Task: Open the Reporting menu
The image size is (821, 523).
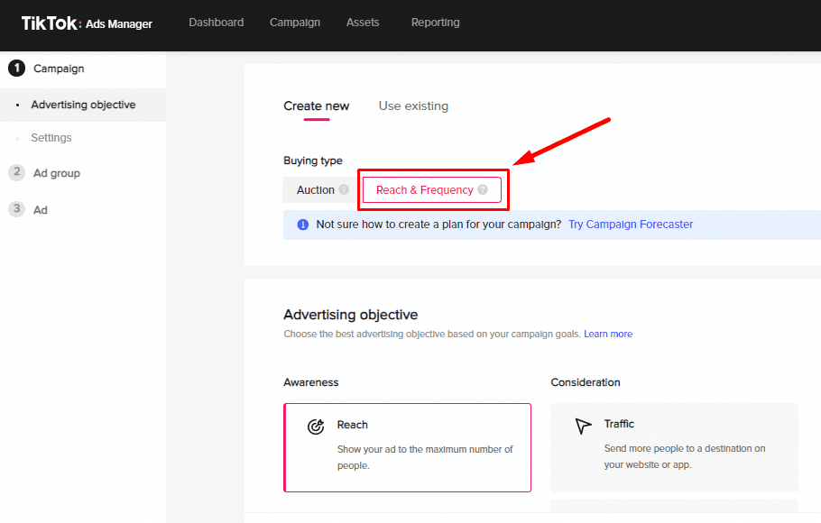Action: [x=435, y=23]
